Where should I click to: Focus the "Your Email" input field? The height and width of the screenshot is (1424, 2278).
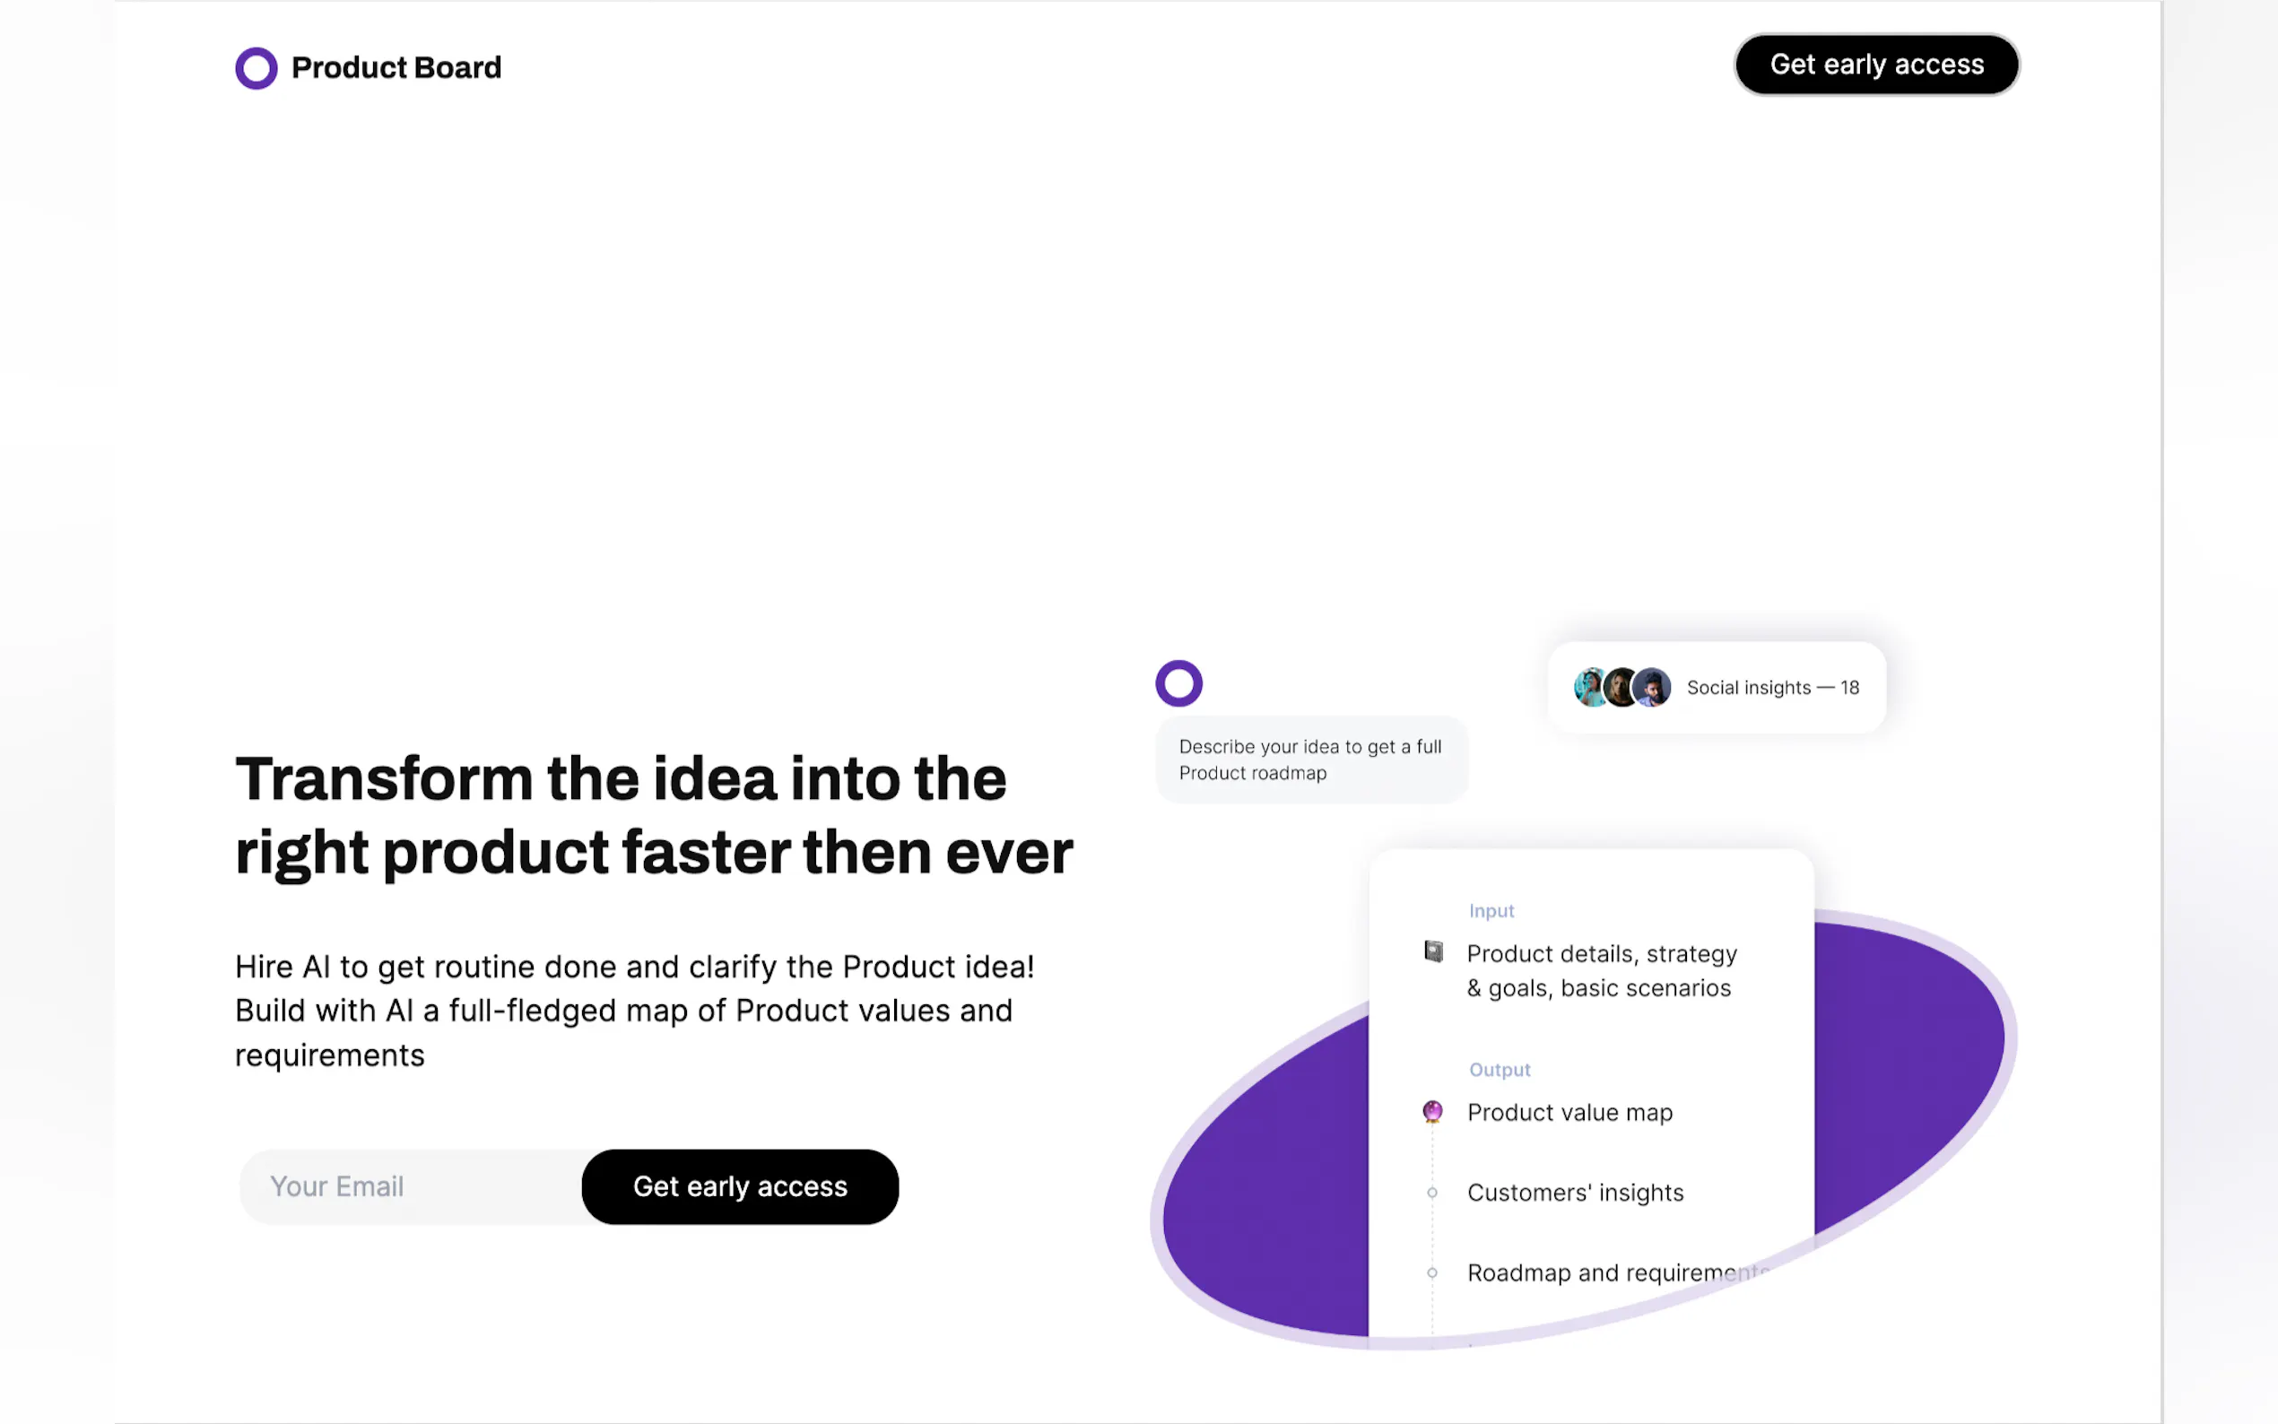pyautogui.click(x=412, y=1186)
